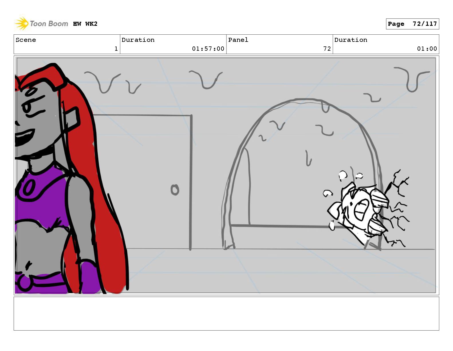
Task: Select scene number value '1'
Action: (116, 49)
